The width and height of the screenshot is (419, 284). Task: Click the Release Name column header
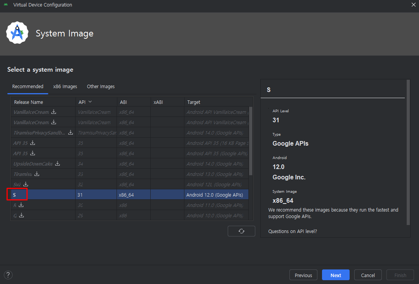coord(43,102)
